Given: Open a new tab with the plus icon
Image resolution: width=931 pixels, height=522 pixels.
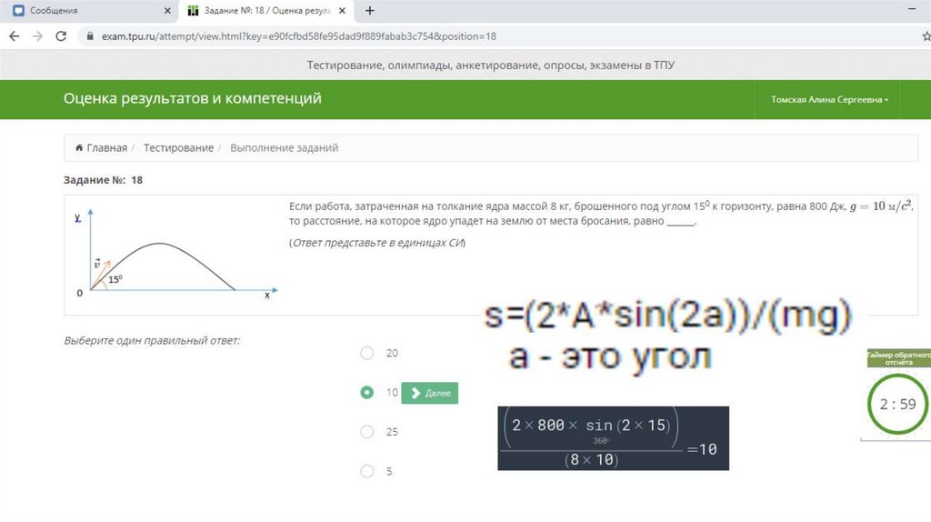Looking at the screenshot, I should click(x=369, y=11).
